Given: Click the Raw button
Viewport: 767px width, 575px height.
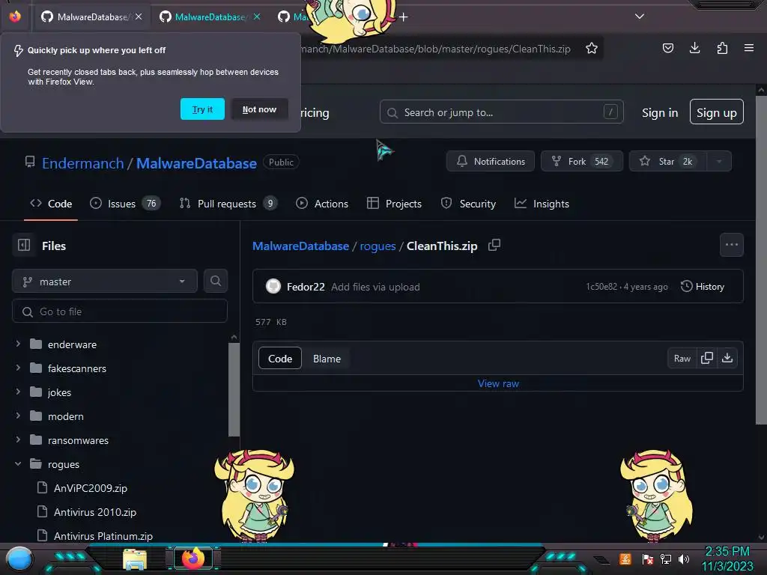Looking at the screenshot, I should [x=682, y=359].
